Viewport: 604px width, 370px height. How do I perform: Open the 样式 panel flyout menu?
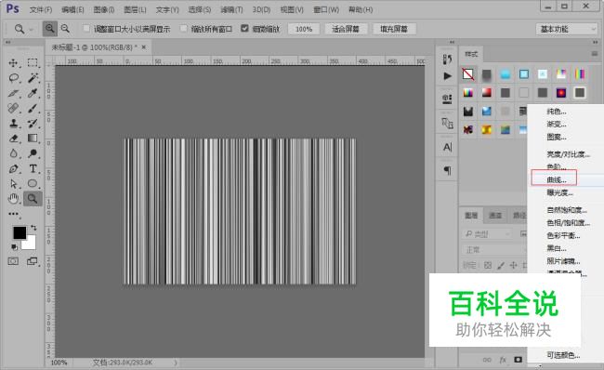(595, 54)
